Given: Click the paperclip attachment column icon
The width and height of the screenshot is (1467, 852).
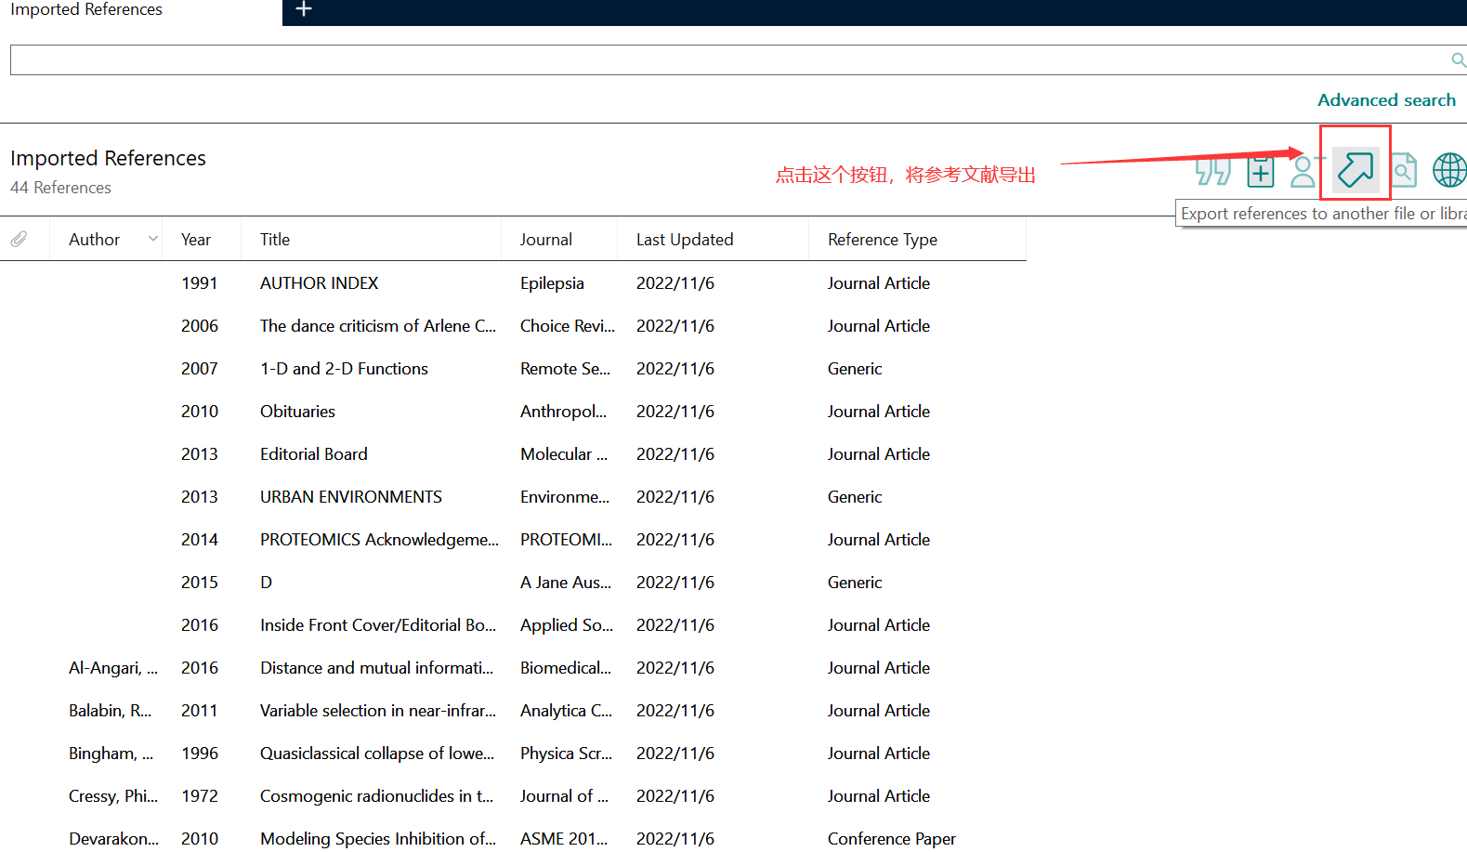Looking at the screenshot, I should click(19, 240).
